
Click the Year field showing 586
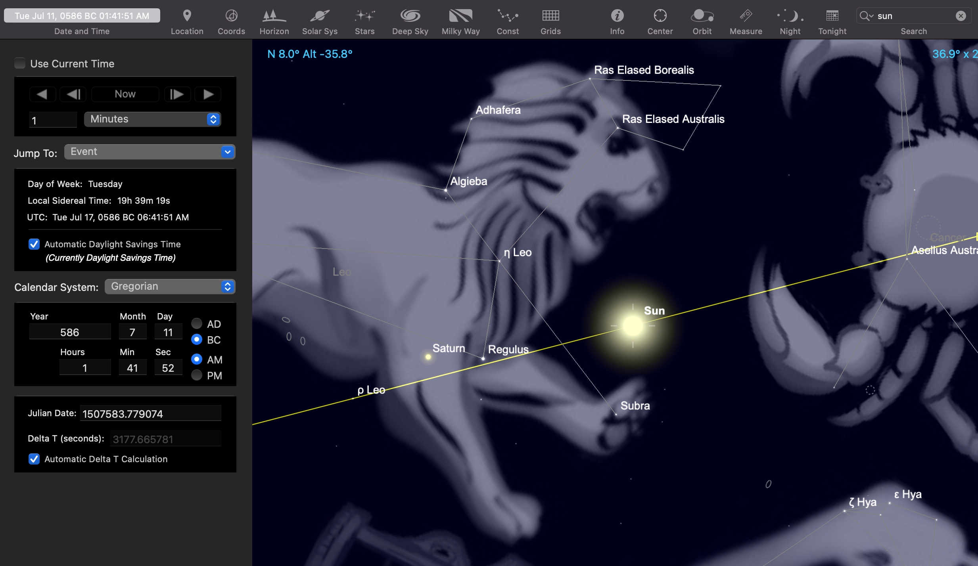[x=70, y=332]
